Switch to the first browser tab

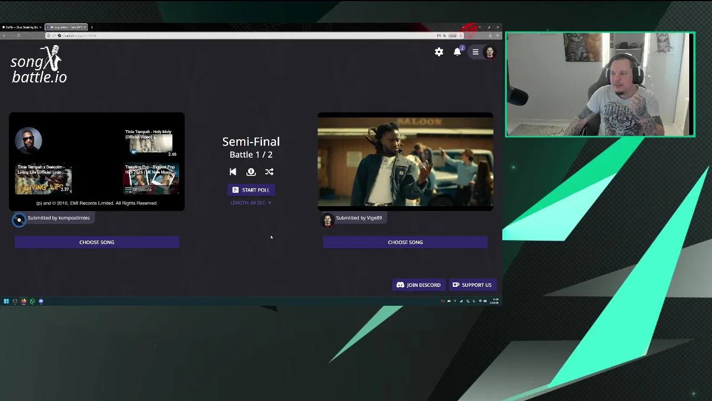pos(21,27)
